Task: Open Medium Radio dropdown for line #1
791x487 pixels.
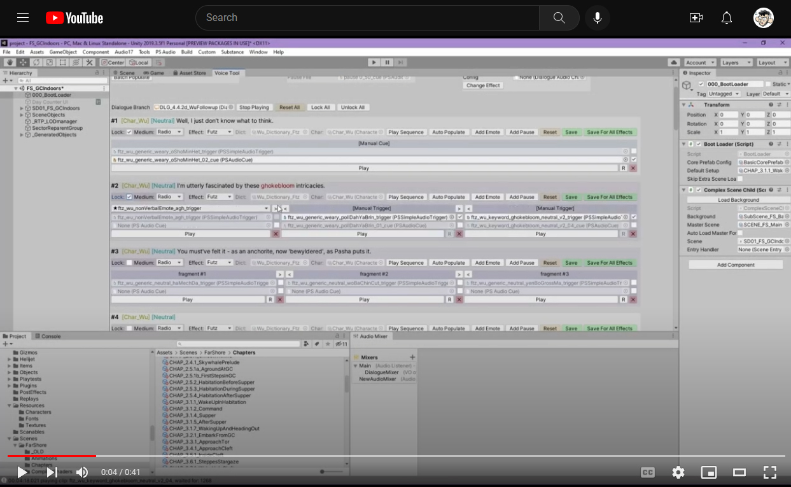Action: pos(169,132)
